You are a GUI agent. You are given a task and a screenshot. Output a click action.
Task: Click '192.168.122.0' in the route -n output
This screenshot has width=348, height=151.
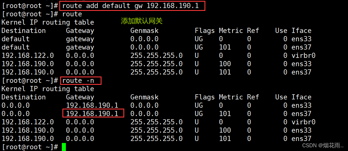(x=28, y=122)
